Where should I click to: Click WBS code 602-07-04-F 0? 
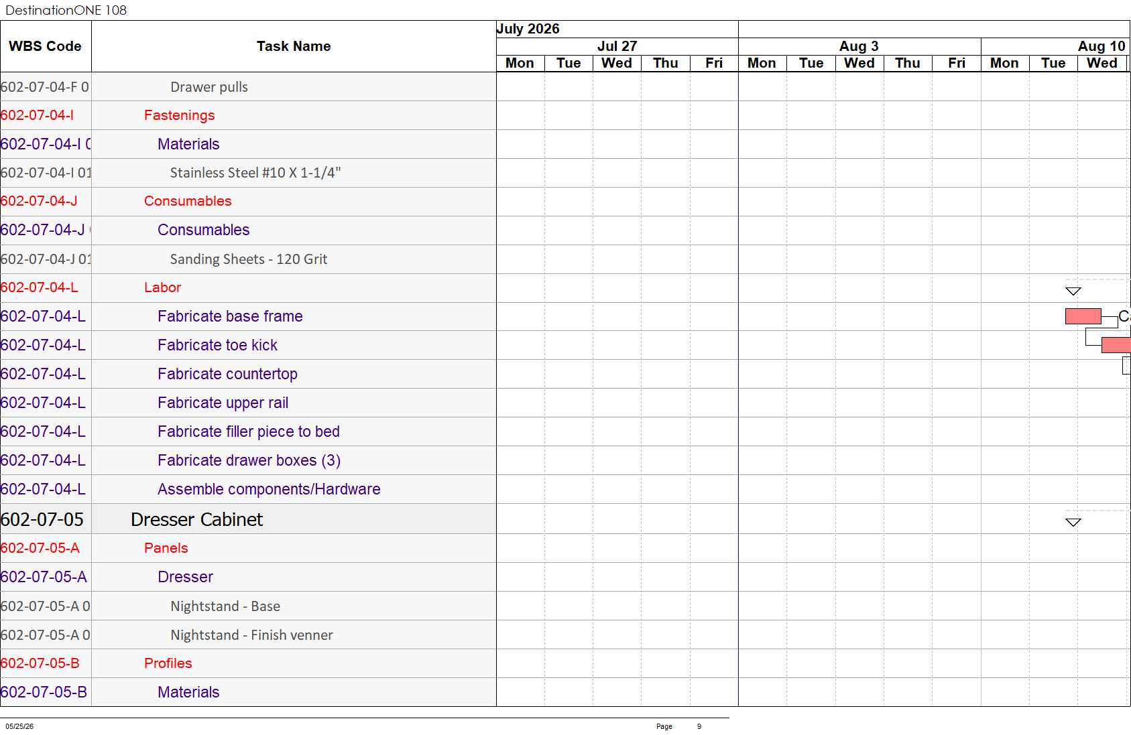click(44, 87)
